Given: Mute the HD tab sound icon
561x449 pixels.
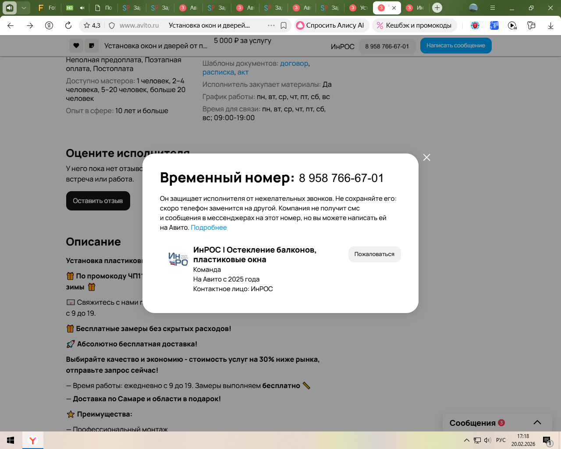Looking at the screenshot, I should pos(82,8).
